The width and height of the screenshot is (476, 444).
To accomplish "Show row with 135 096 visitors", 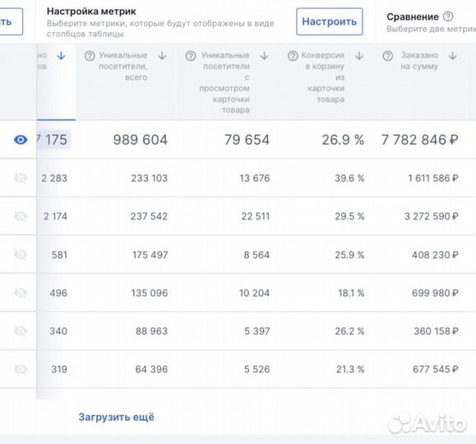I will pos(21,293).
